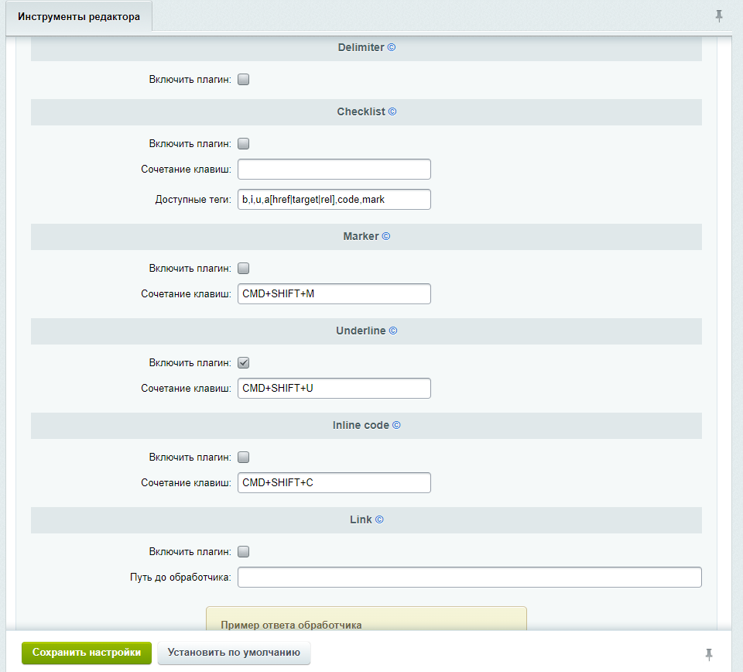Image resolution: width=743 pixels, height=672 pixels.
Task: Enable the Marker plugin checkbox
Action: [243, 269]
